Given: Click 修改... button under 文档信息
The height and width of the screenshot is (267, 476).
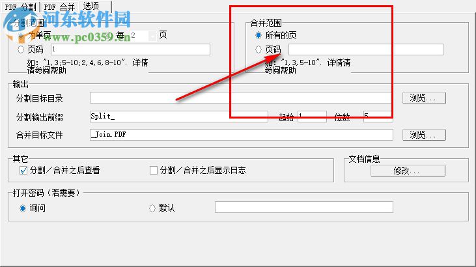Looking at the screenshot, I should [x=408, y=171].
